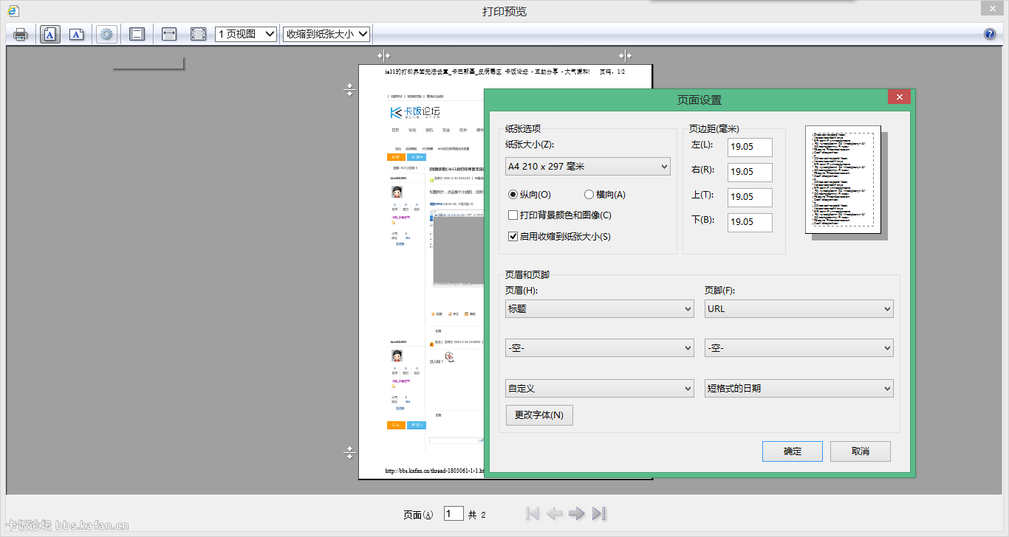Close the 打印预览 window
Image resolution: width=1009 pixels, height=537 pixels.
pyautogui.click(x=991, y=8)
